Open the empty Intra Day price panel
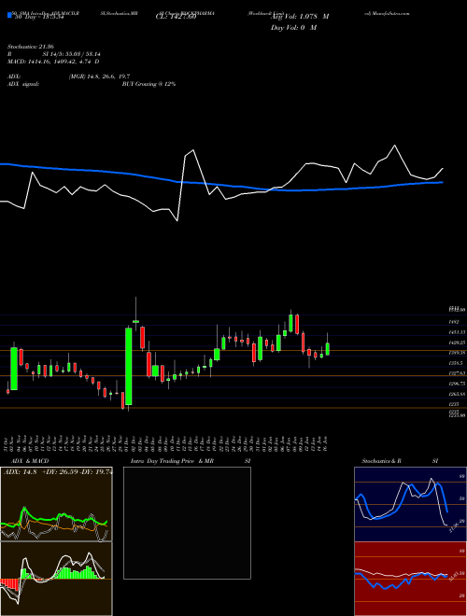467x616 pixels. pyautogui.click(x=187, y=523)
